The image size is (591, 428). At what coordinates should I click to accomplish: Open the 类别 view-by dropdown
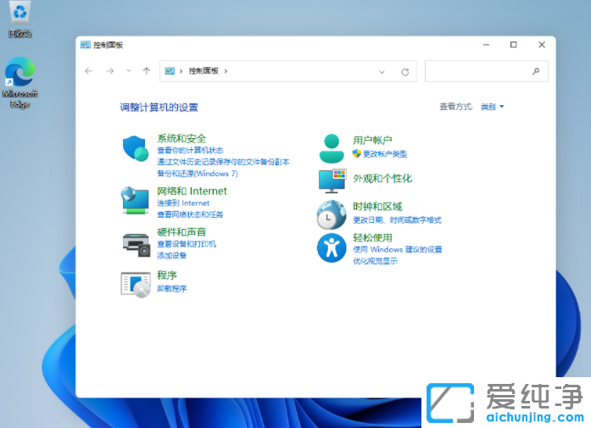493,107
